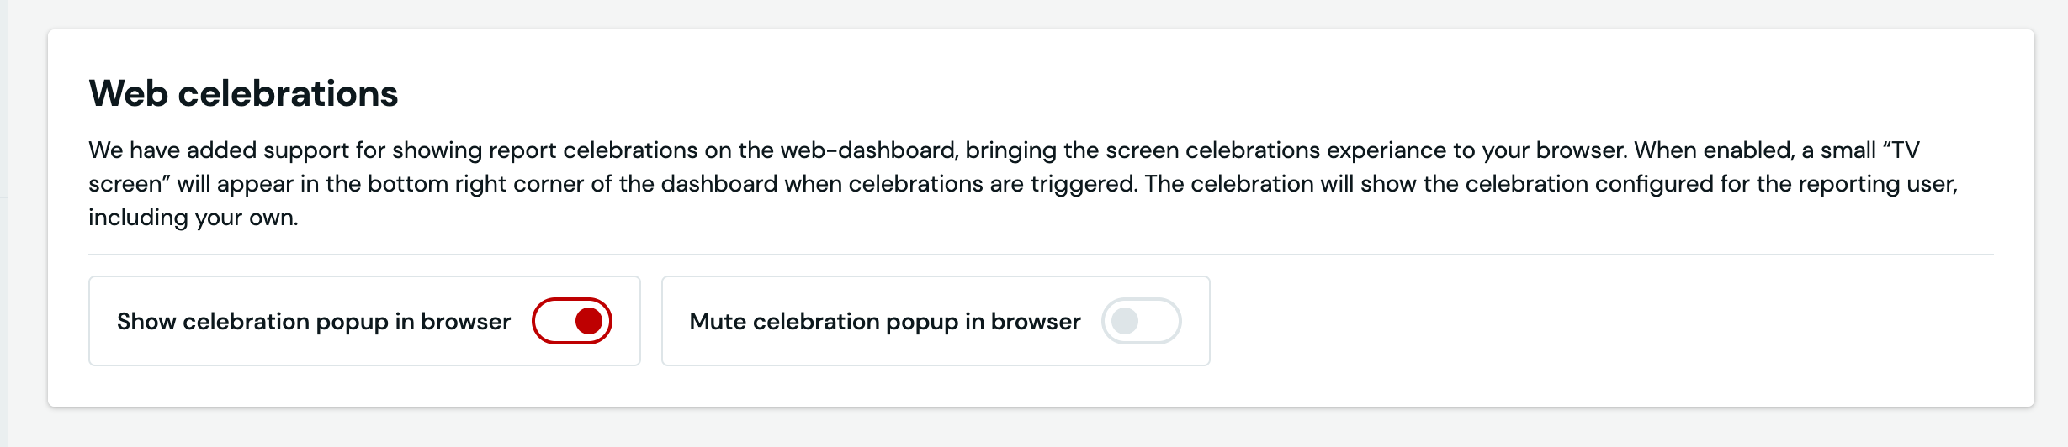Image resolution: width=2068 pixels, height=447 pixels.
Task: Click the quoted "TV" text in the description
Action: (1903, 150)
